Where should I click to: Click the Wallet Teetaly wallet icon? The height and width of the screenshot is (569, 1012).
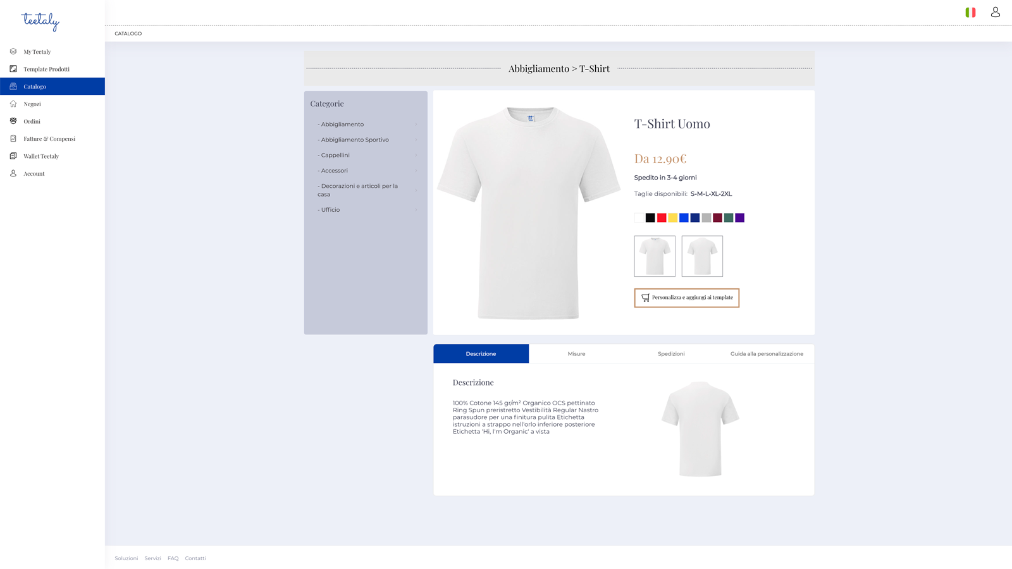click(13, 156)
